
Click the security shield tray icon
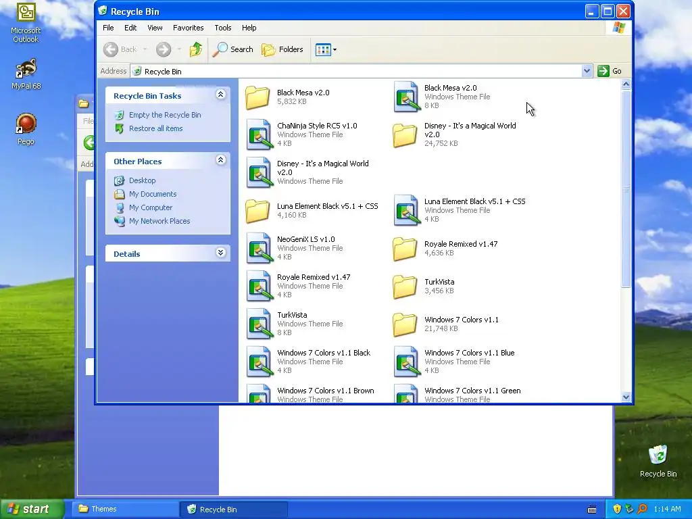click(617, 509)
